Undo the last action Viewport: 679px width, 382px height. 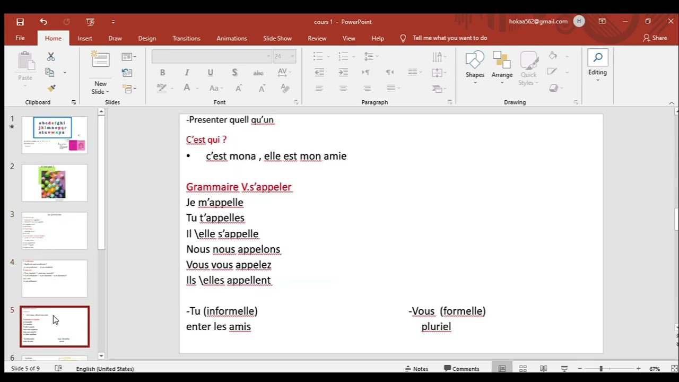pos(43,22)
